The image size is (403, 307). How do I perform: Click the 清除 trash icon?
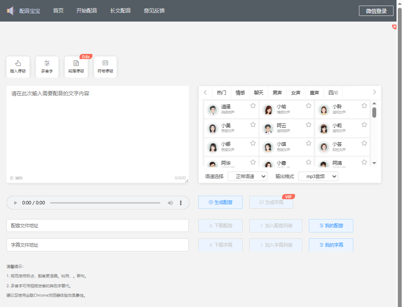click(12, 178)
